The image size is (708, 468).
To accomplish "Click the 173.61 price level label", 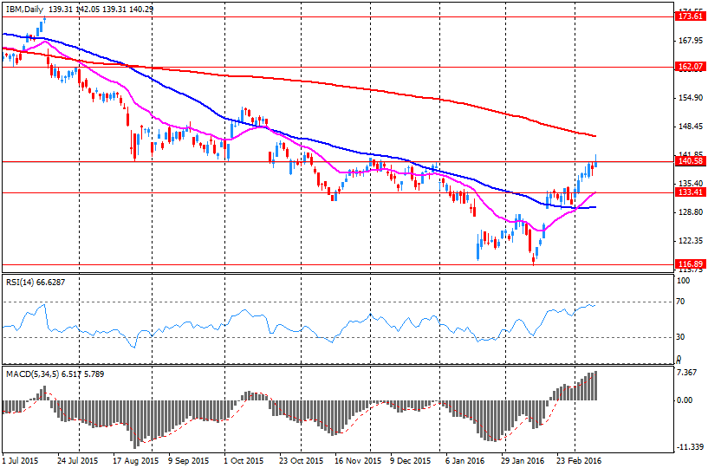I will (x=691, y=16).
